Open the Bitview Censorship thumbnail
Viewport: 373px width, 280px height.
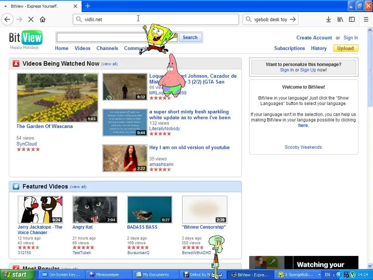click(x=205, y=210)
